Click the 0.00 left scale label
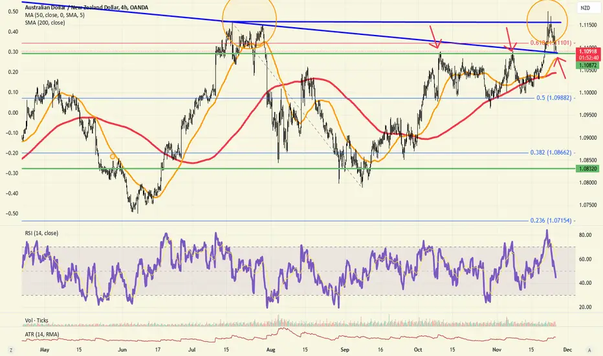 (14, 113)
